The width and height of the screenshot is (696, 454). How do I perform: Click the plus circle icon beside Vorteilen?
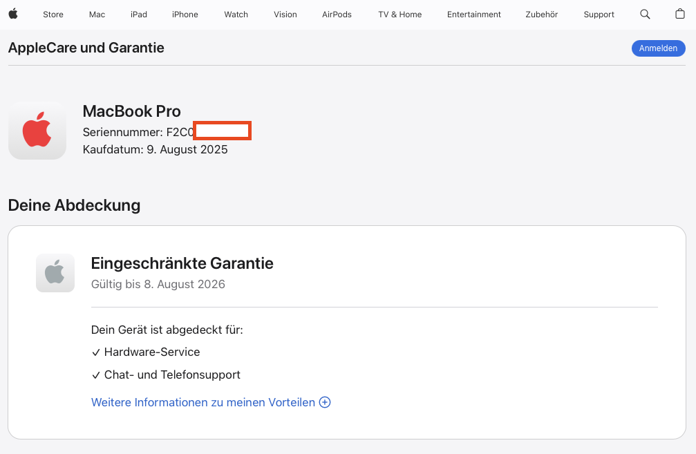tap(325, 402)
